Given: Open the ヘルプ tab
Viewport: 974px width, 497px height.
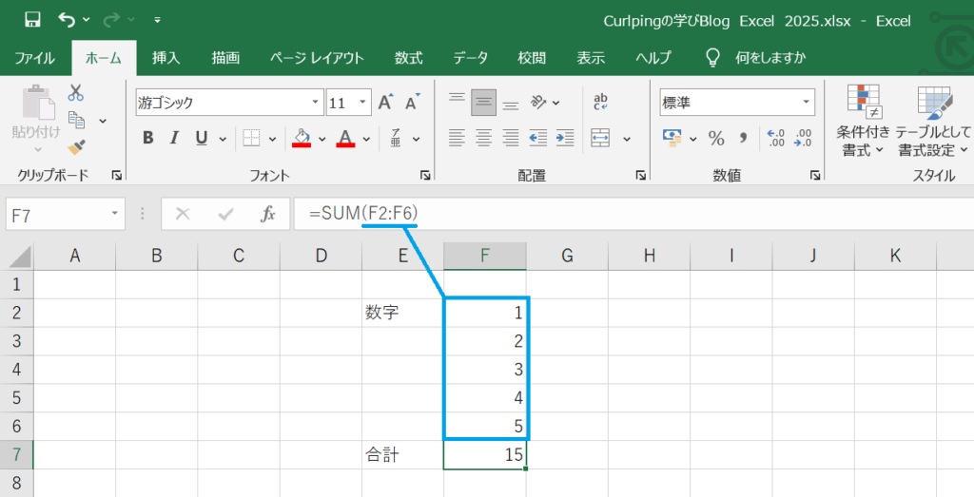Looking at the screenshot, I should (x=653, y=58).
